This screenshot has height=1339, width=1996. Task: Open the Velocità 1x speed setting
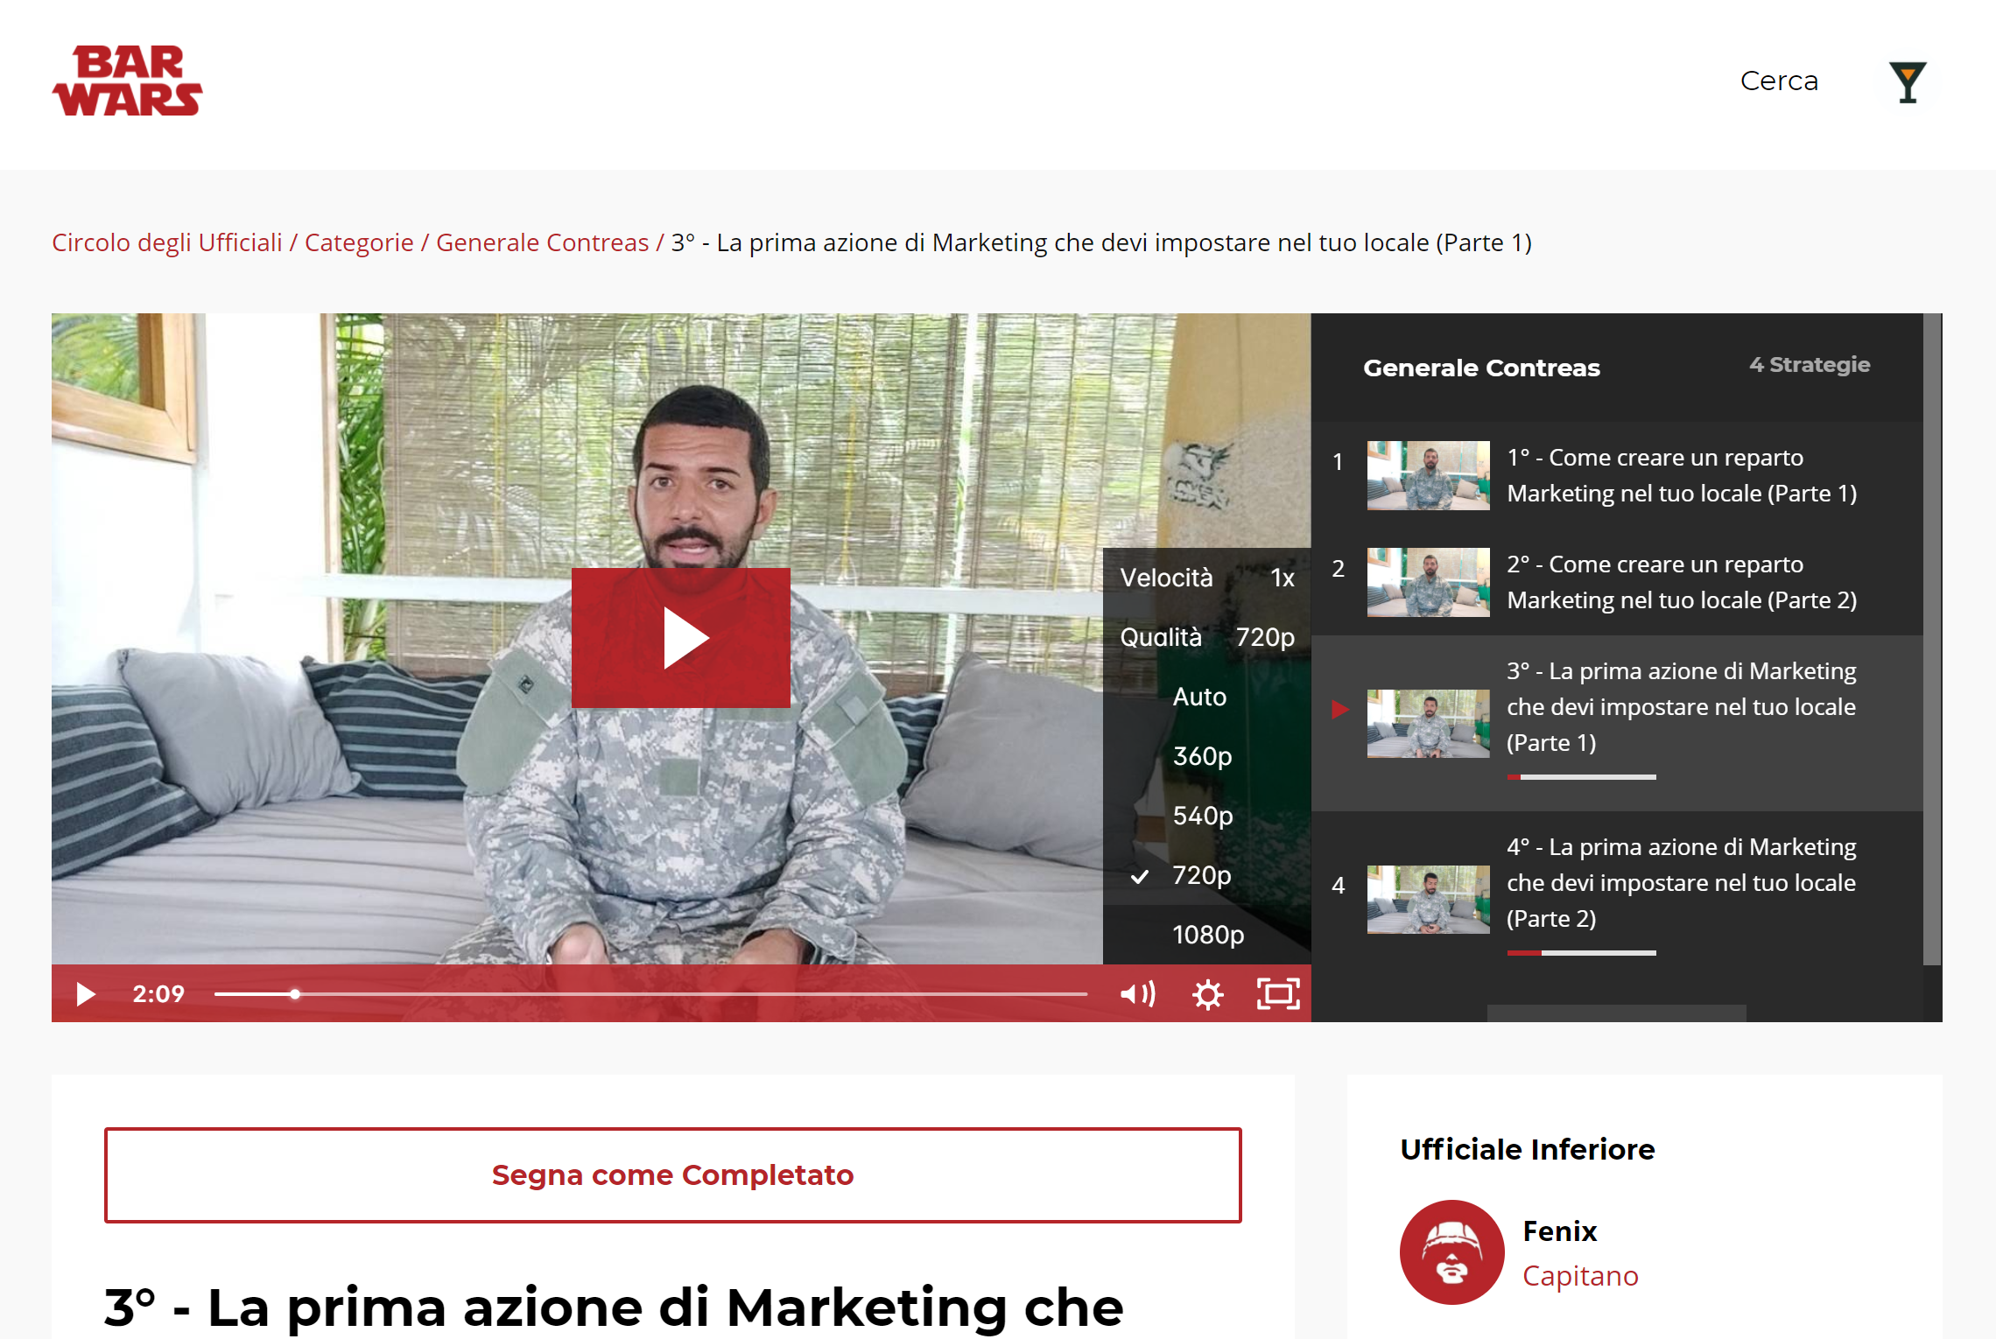coord(1207,578)
